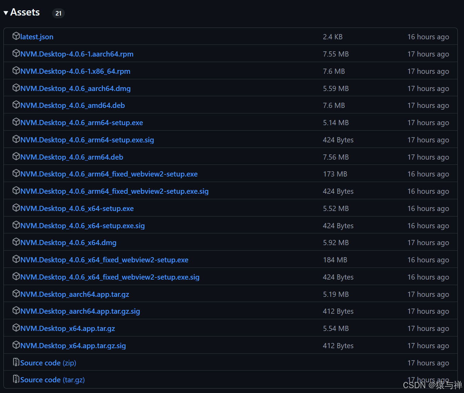Click the 5.59 MB file size
This screenshot has height=393, width=464.
[336, 89]
